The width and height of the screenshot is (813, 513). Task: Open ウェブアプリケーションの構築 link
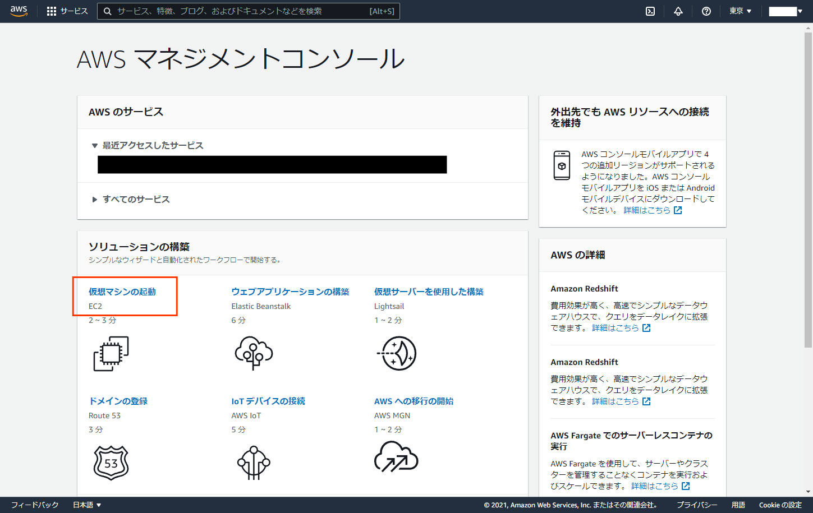point(290,292)
